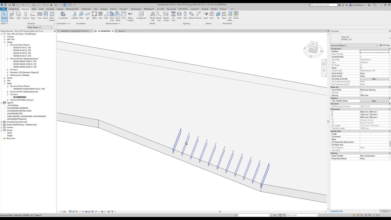Select ANVISNINGER ARMERING legend
The width and height of the screenshot is (391, 220).
click(18, 108)
